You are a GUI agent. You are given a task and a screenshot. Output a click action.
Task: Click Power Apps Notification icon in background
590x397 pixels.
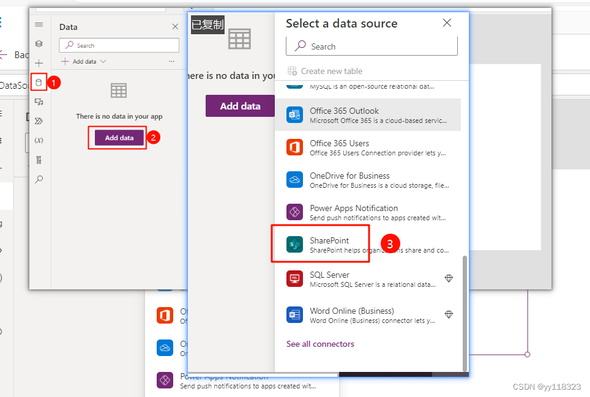[x=165, y=380]
